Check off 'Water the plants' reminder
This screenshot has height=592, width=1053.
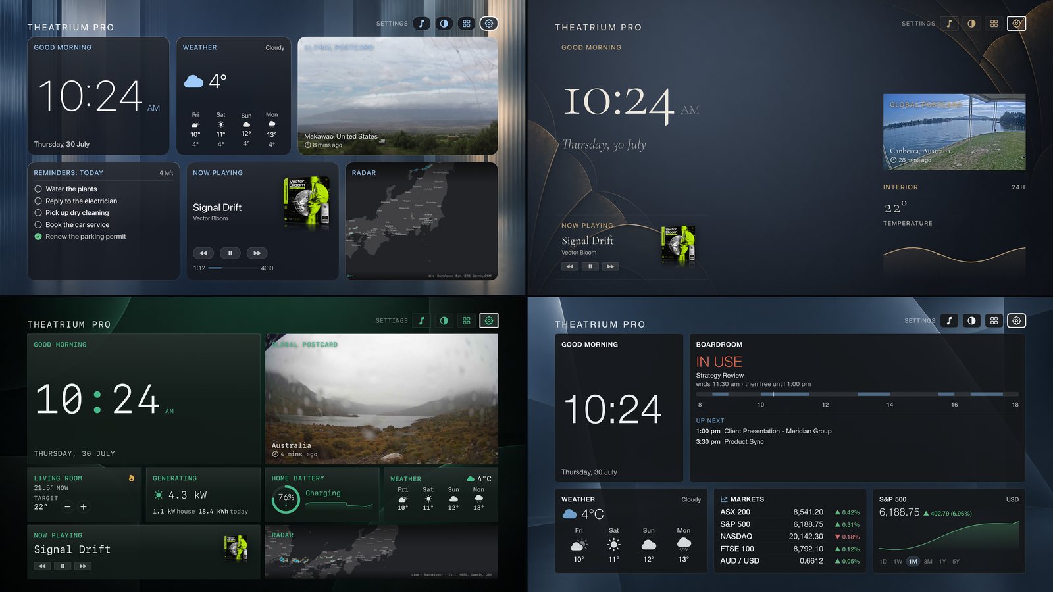point(38,189)
